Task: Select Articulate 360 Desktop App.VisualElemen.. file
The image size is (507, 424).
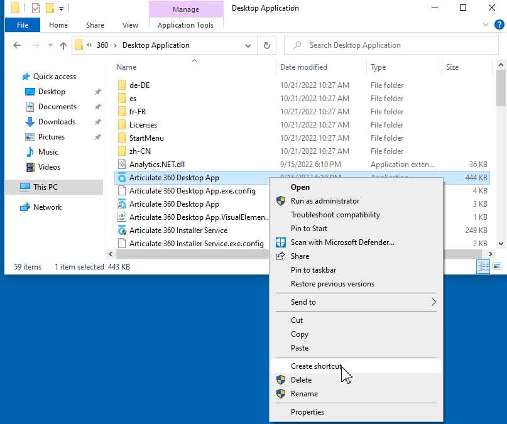Action: (199, 217)
